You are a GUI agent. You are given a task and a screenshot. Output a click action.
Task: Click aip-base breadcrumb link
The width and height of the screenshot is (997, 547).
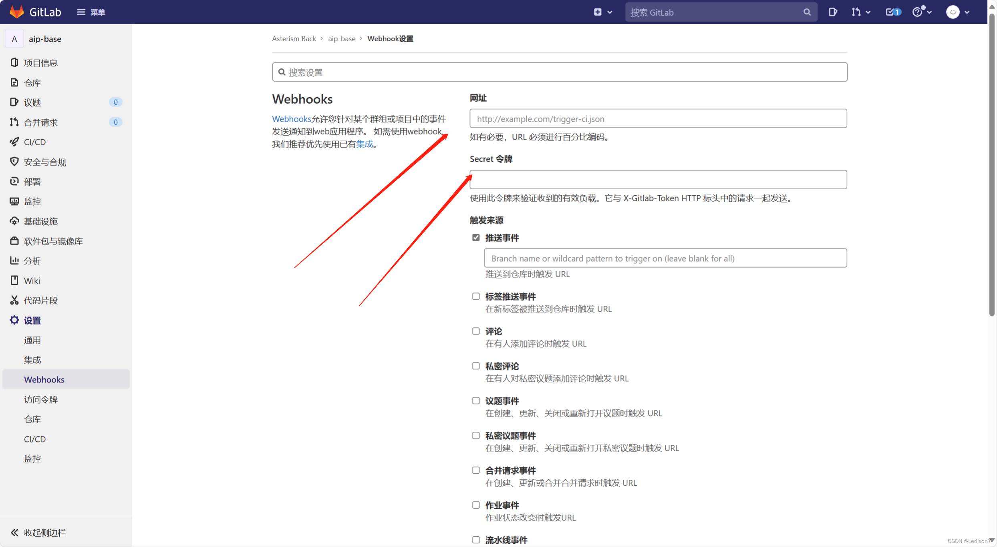341,38
